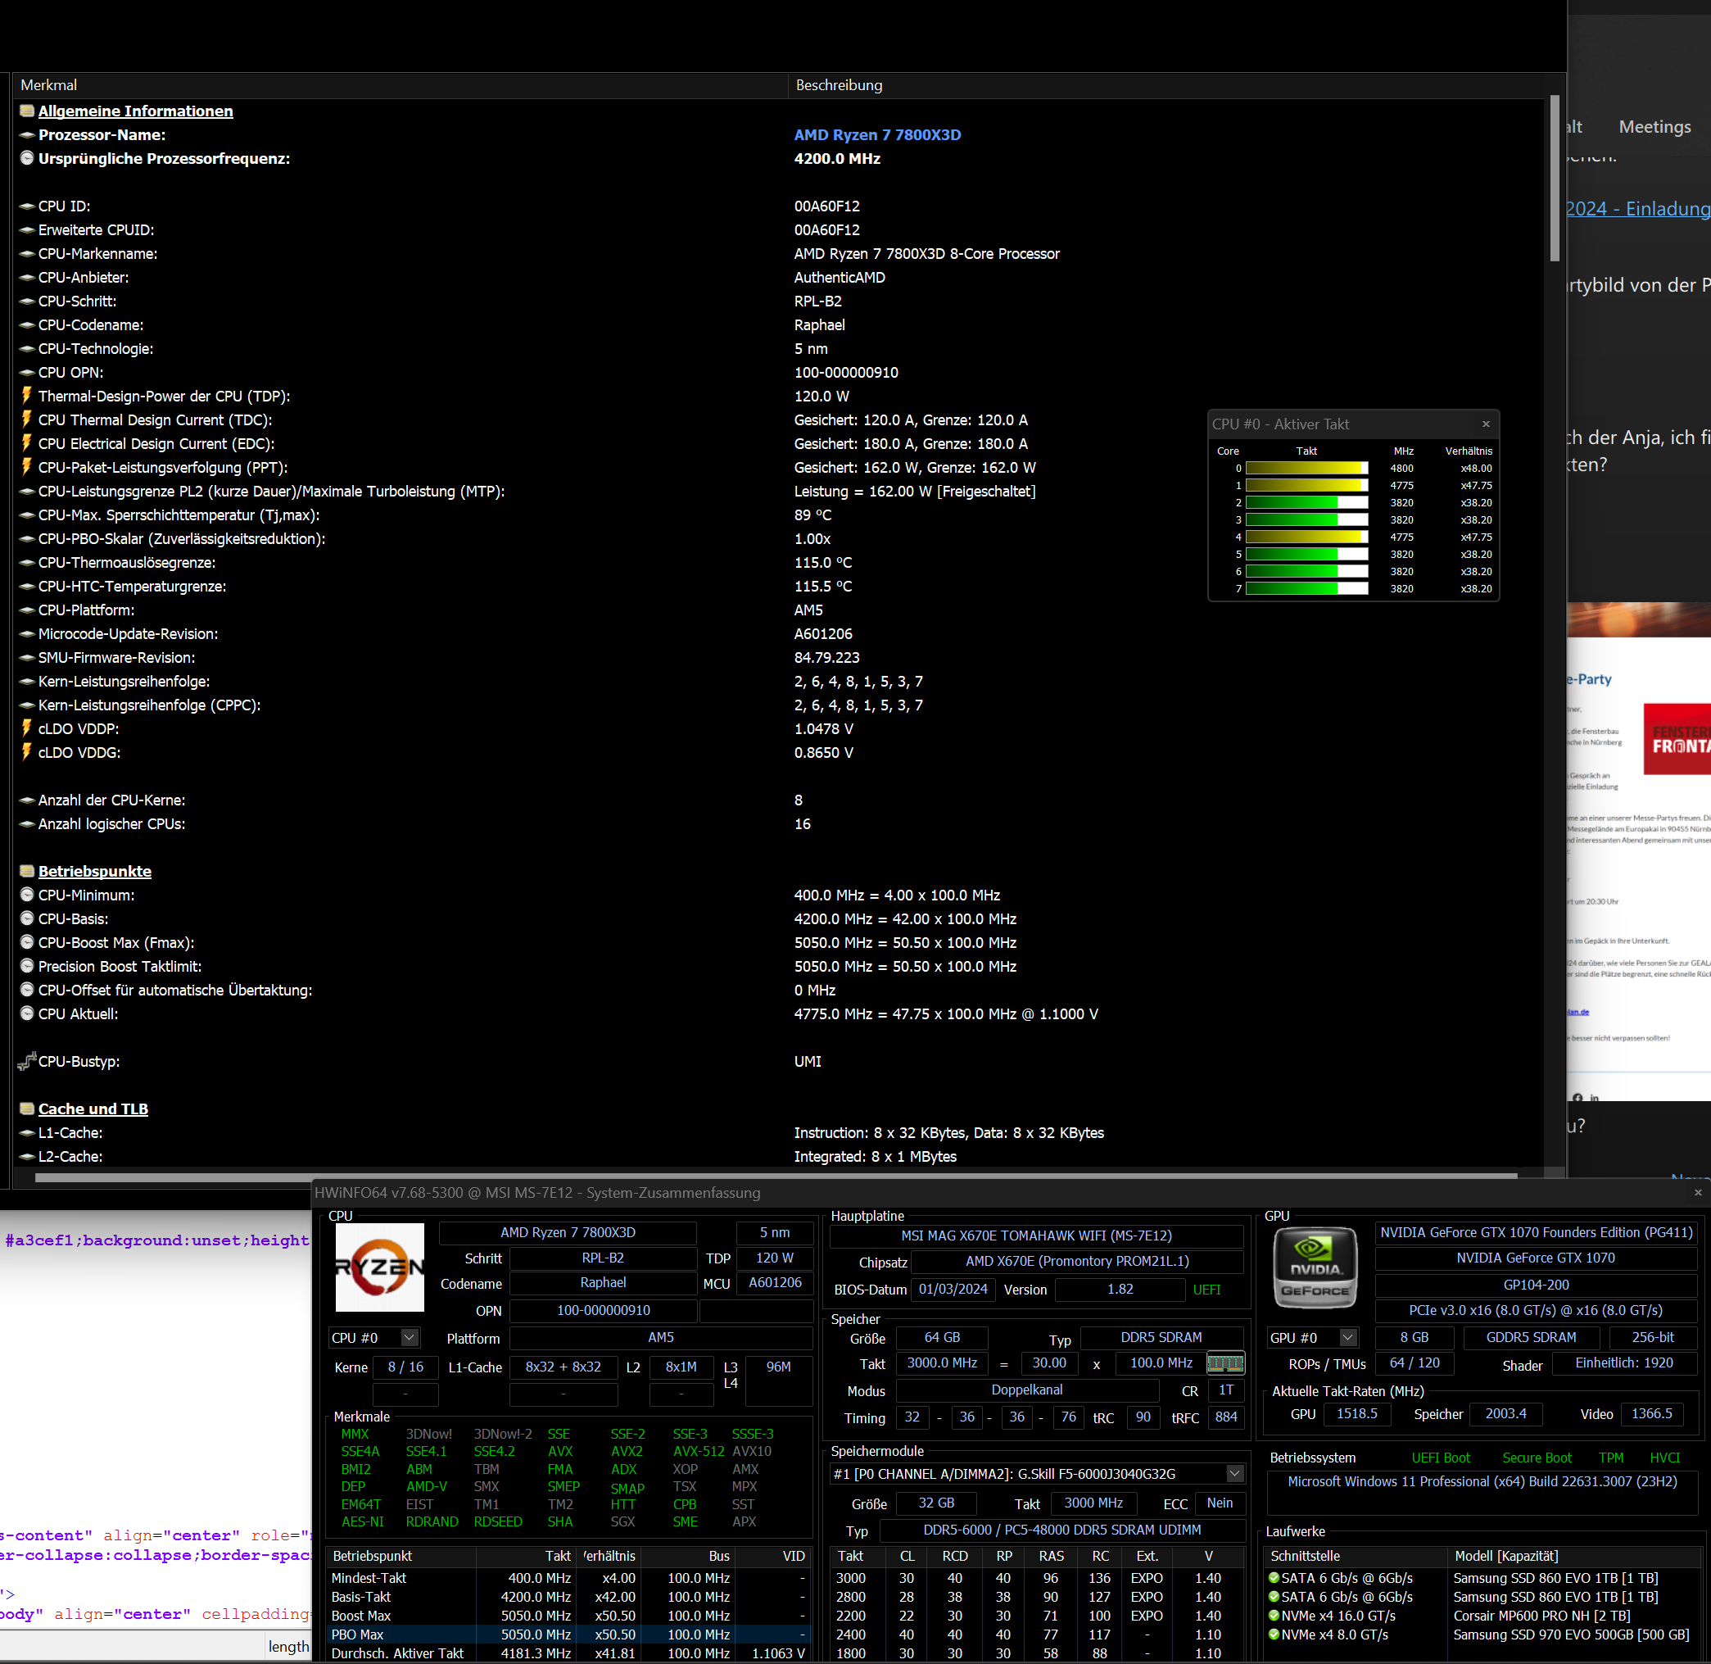1711x1664 pixels.
Task: Click the Ryzen logo image
Action: coord(379,1267)
